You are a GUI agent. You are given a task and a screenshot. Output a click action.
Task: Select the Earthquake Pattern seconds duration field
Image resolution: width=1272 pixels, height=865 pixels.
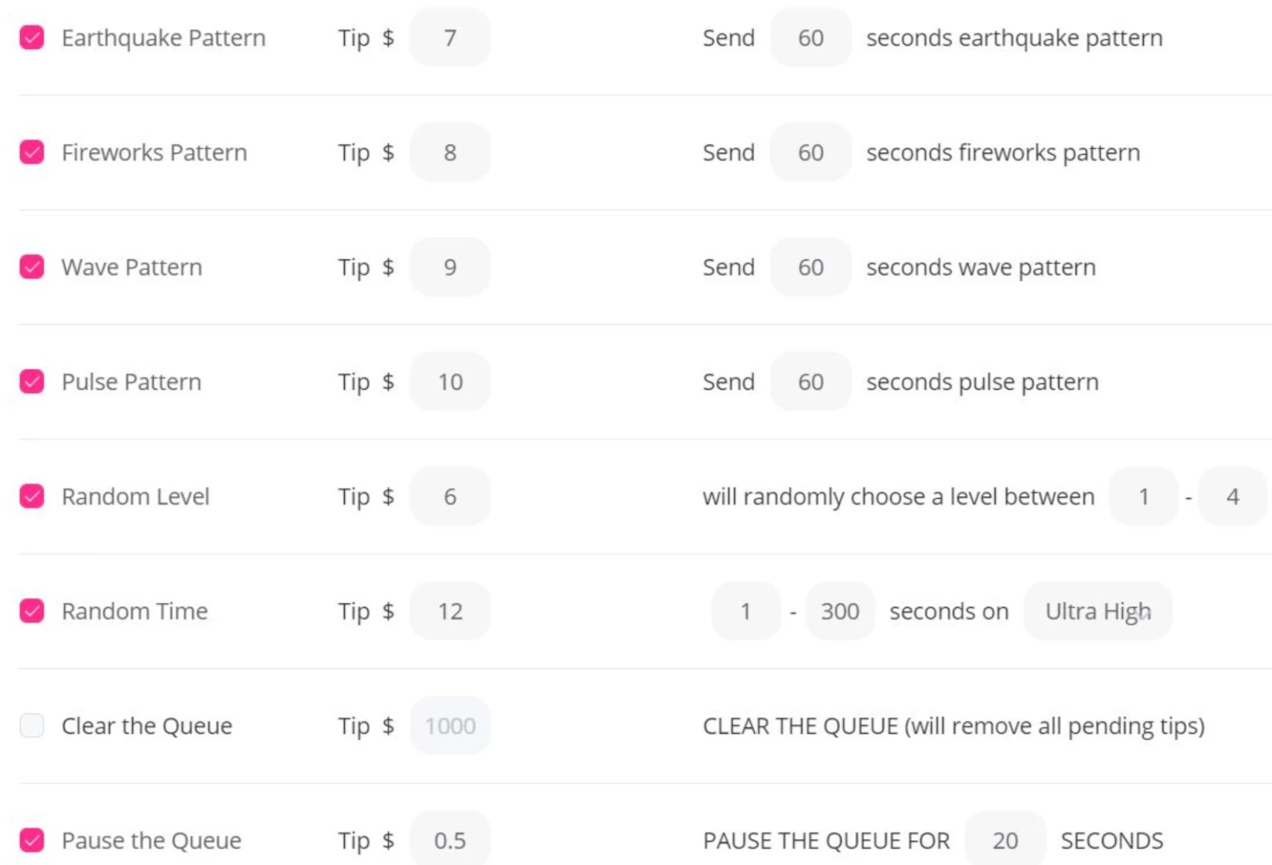[810, 38]
